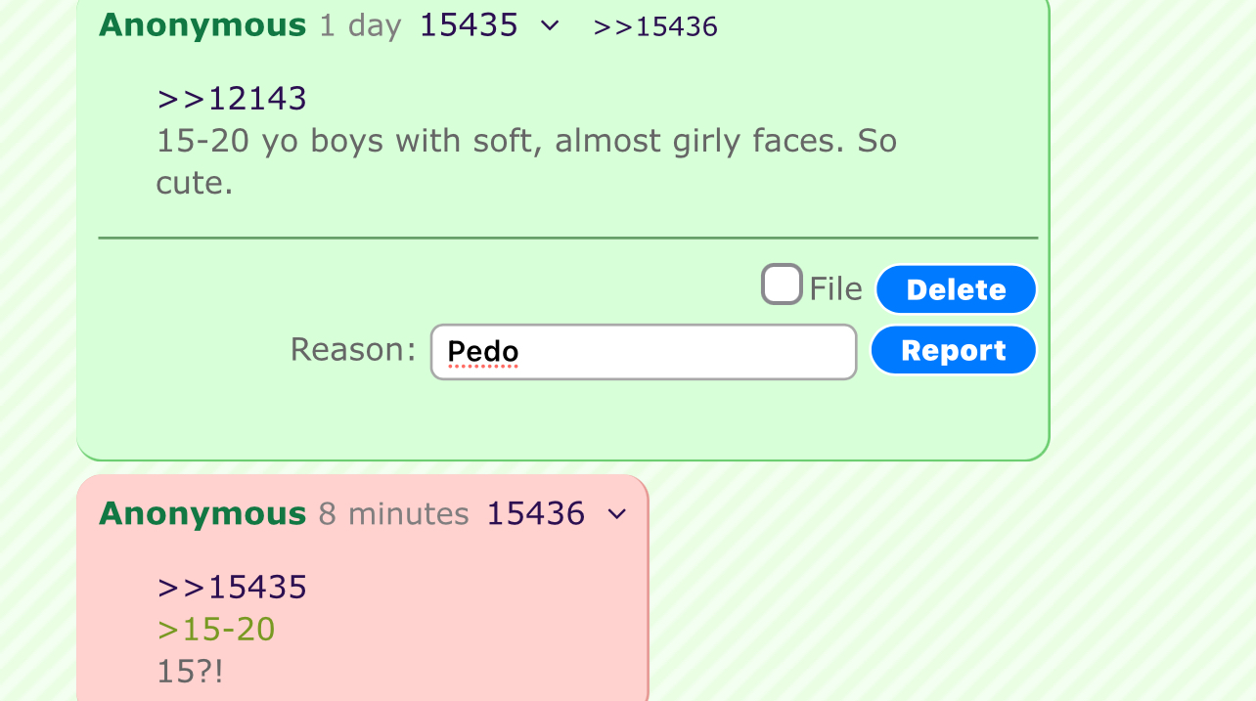Open the dropdown chevron beside post 15435
The width and height of the screenshot is (1256, 701).
550,26
